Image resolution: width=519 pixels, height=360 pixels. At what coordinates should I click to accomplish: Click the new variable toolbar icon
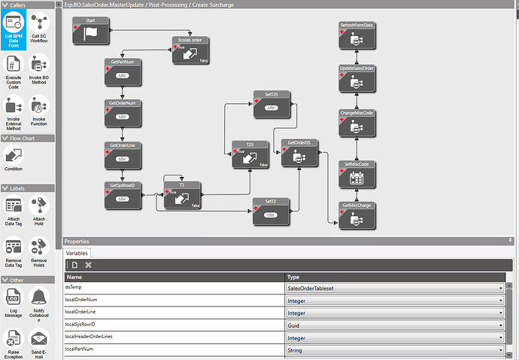pos(74,265)
